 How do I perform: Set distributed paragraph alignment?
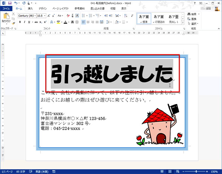coord(102,22)
